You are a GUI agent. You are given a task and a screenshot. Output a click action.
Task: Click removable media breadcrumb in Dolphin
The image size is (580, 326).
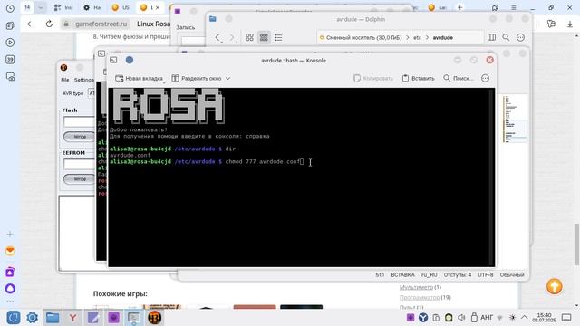(x=363, y=38)
